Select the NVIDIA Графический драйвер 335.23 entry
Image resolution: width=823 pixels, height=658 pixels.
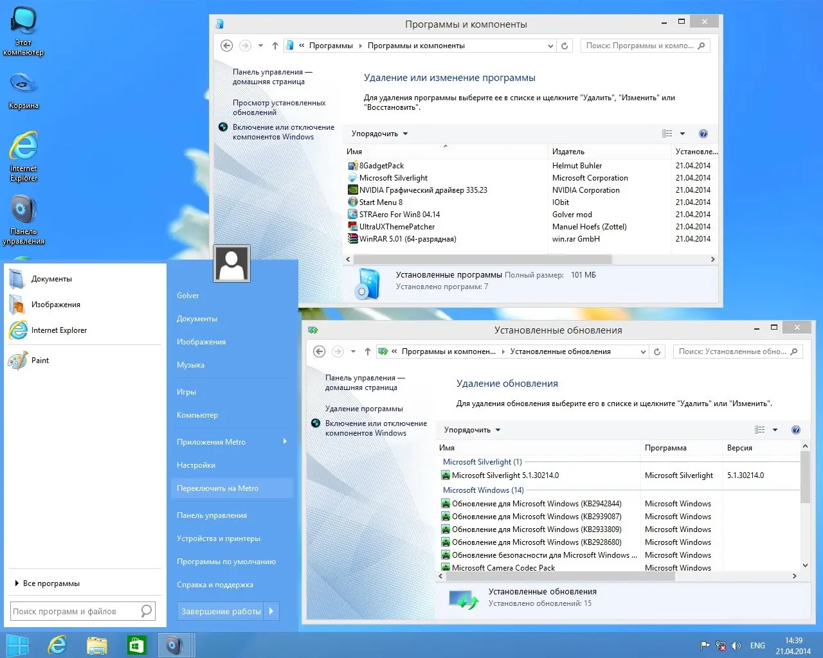[x=531, y=190]
